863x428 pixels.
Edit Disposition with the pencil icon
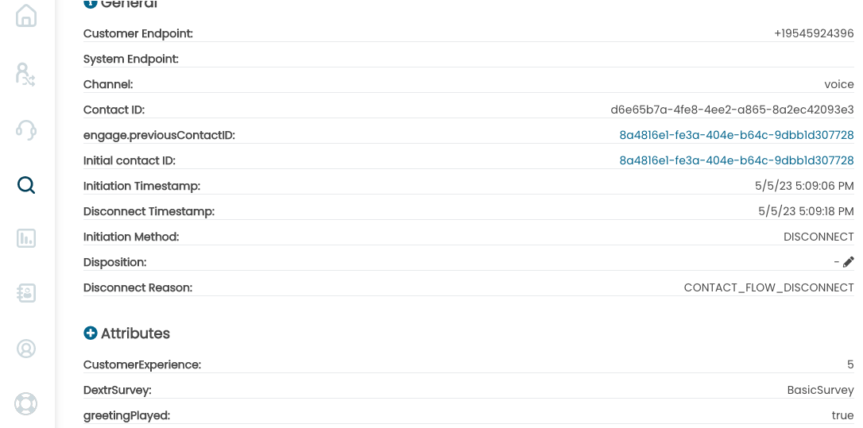848,262
